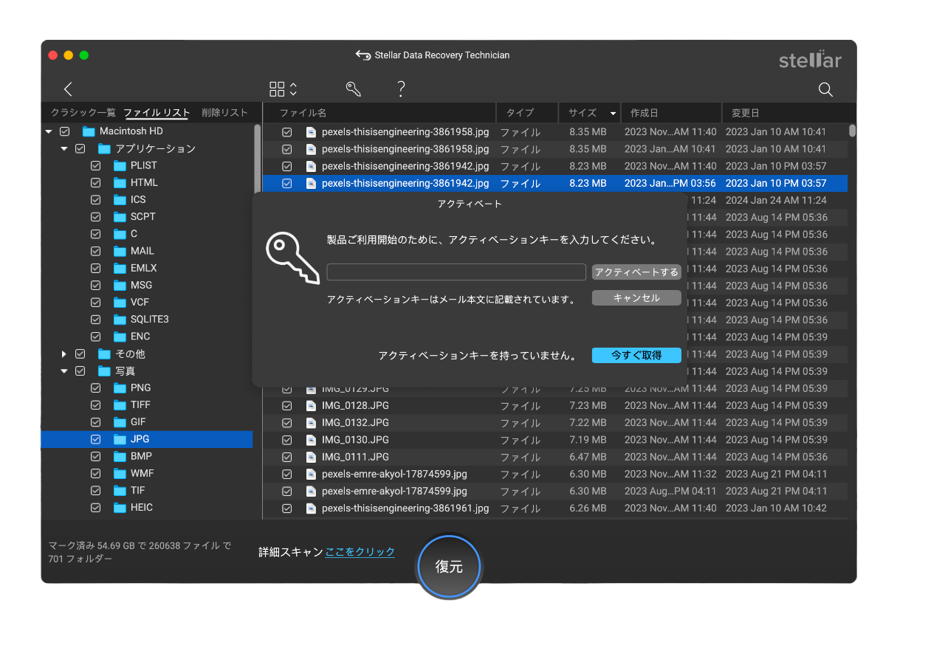Click the アクティベートする button

pos(636,272)
